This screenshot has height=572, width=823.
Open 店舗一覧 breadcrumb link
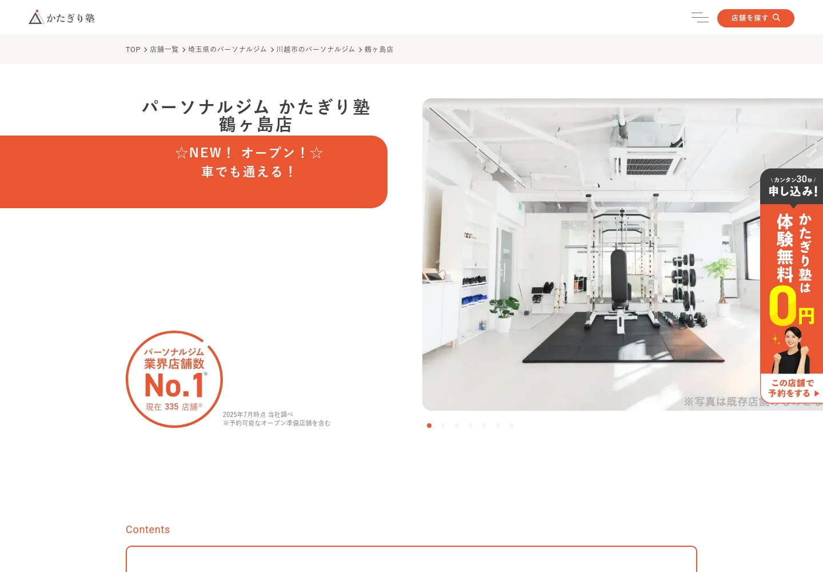point(164,50)
